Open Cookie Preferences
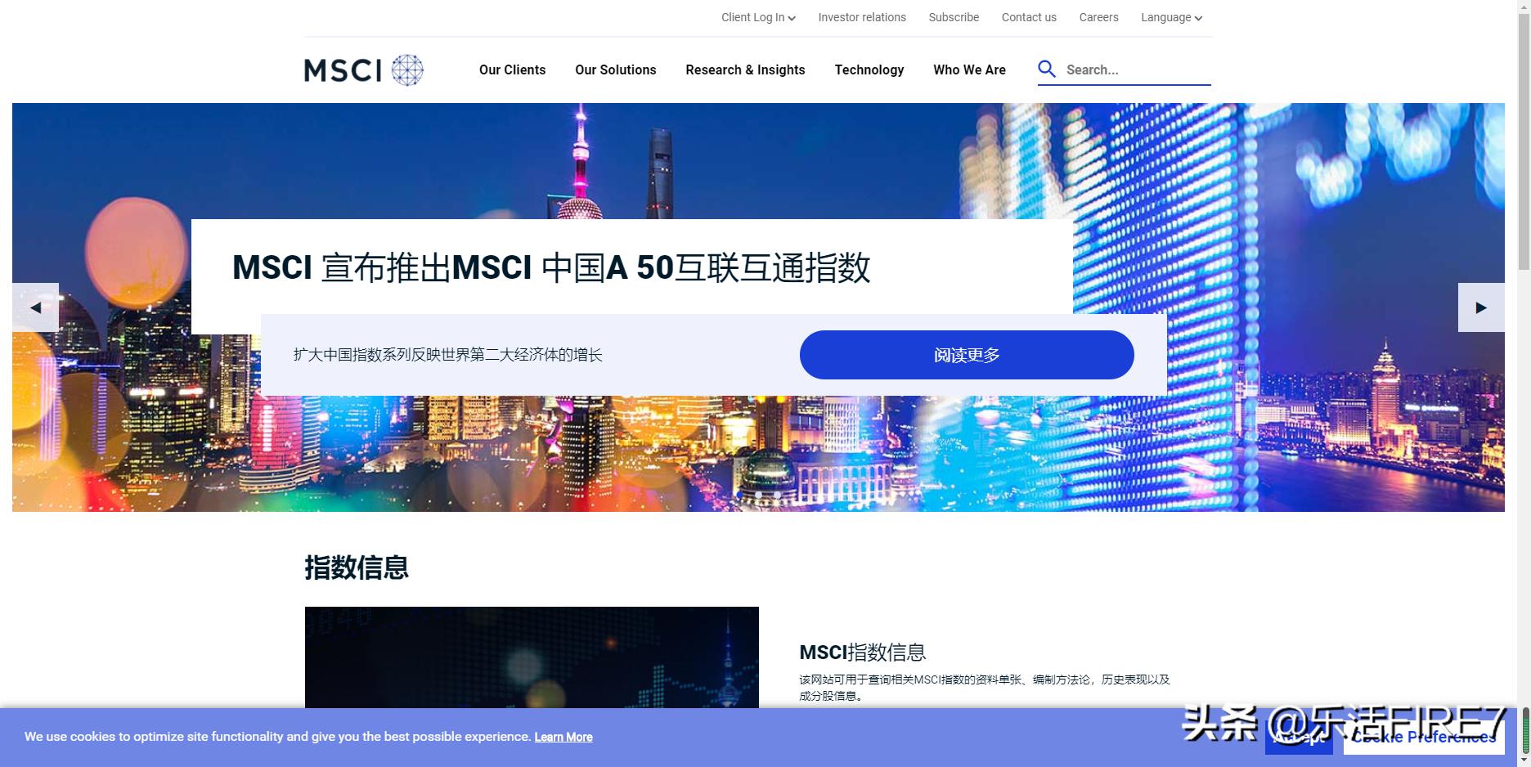 point(1425,738)
